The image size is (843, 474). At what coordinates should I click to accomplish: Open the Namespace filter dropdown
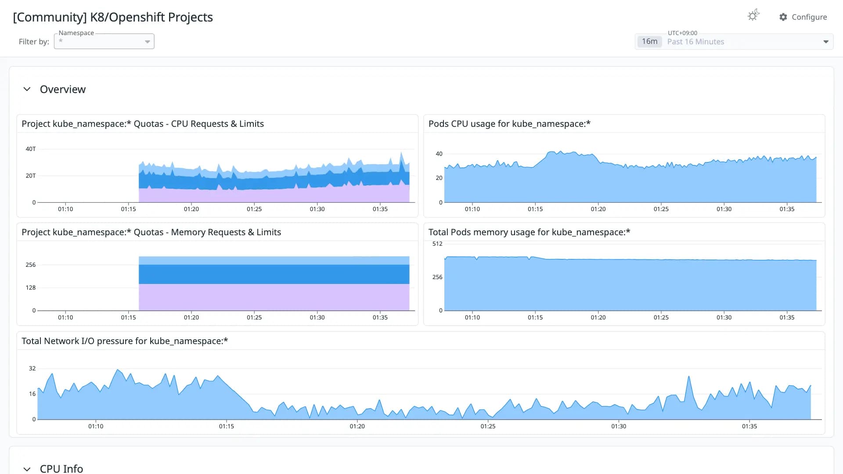104,41
